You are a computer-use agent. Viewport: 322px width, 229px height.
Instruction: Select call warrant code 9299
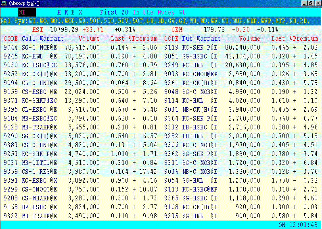click(x=10, y=189)
